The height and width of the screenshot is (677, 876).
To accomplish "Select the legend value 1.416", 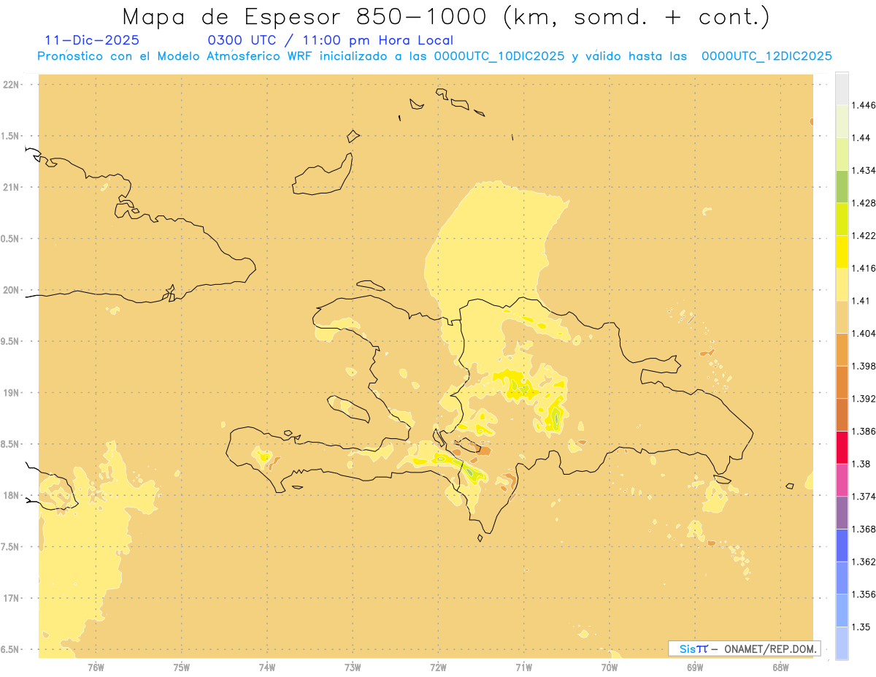I will 864,268.
